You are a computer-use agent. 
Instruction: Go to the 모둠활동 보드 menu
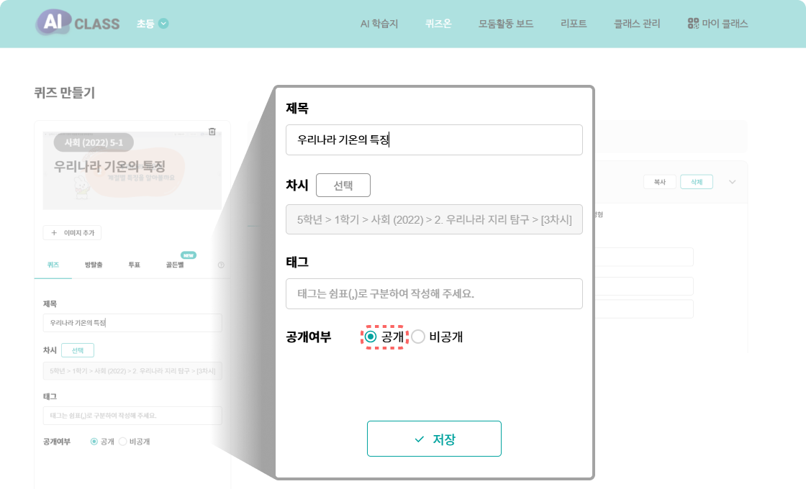pos(506,24)
